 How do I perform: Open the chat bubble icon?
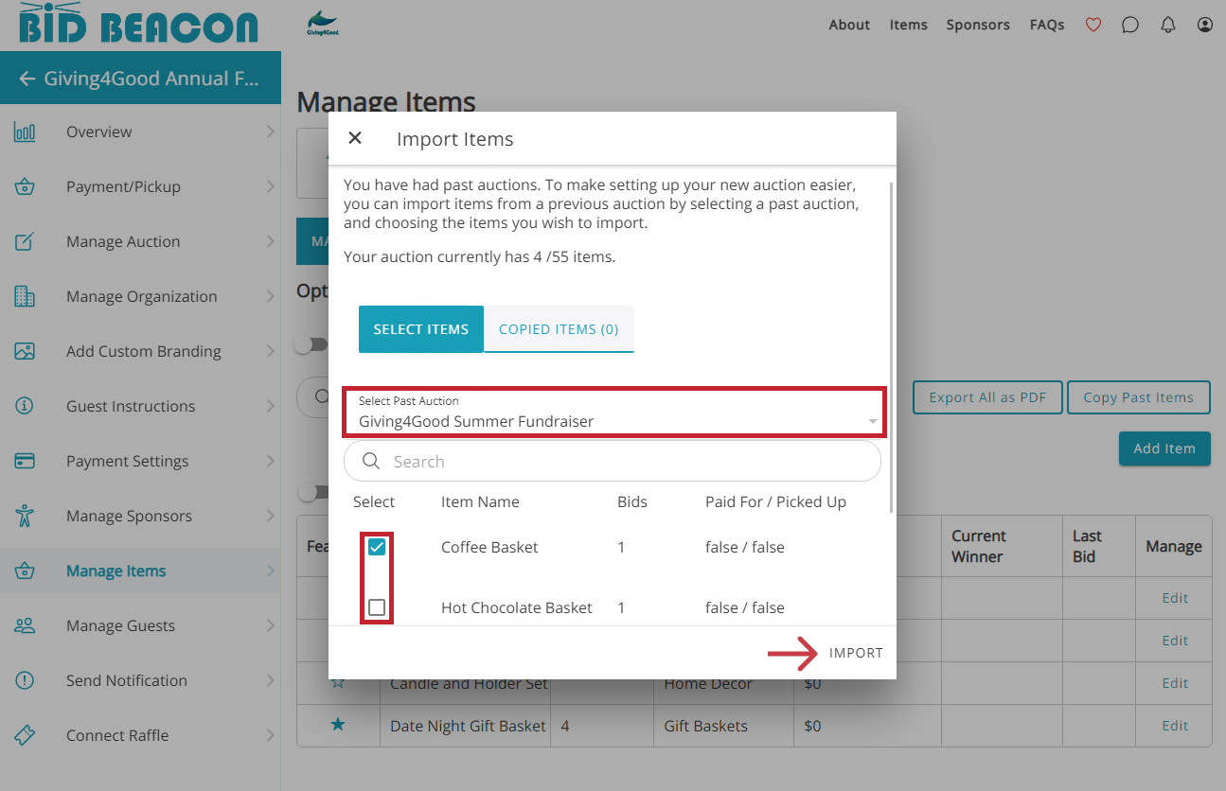point(1130,26)
